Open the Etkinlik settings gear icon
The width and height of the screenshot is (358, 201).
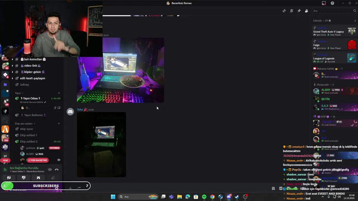pyautogui.click(x=329, y=21)
